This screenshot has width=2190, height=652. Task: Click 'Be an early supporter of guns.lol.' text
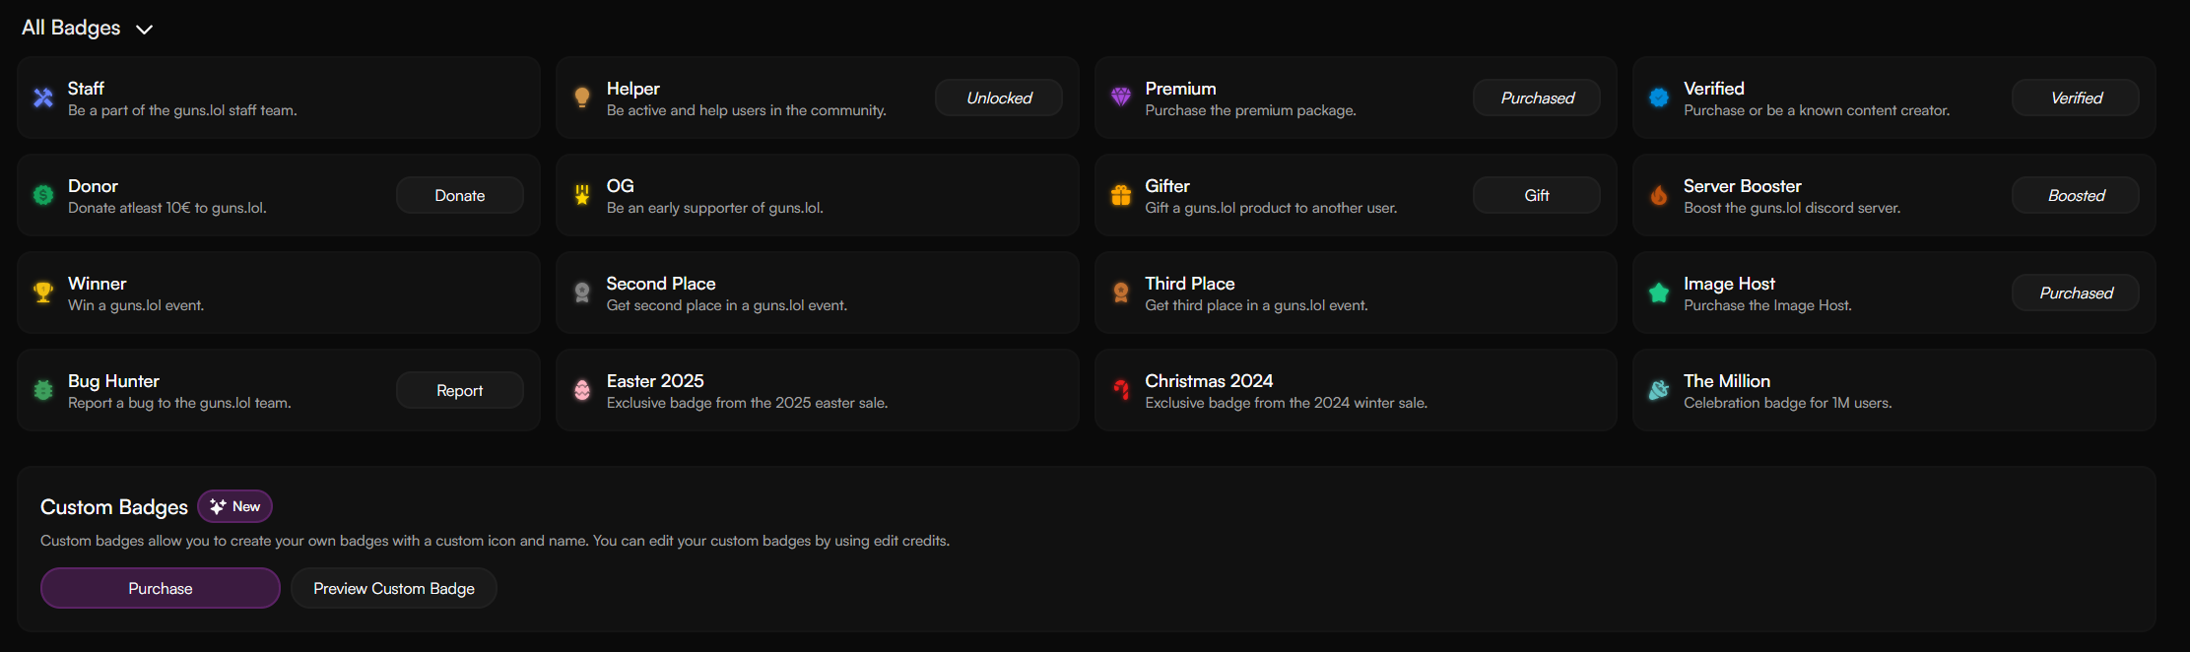715,208
